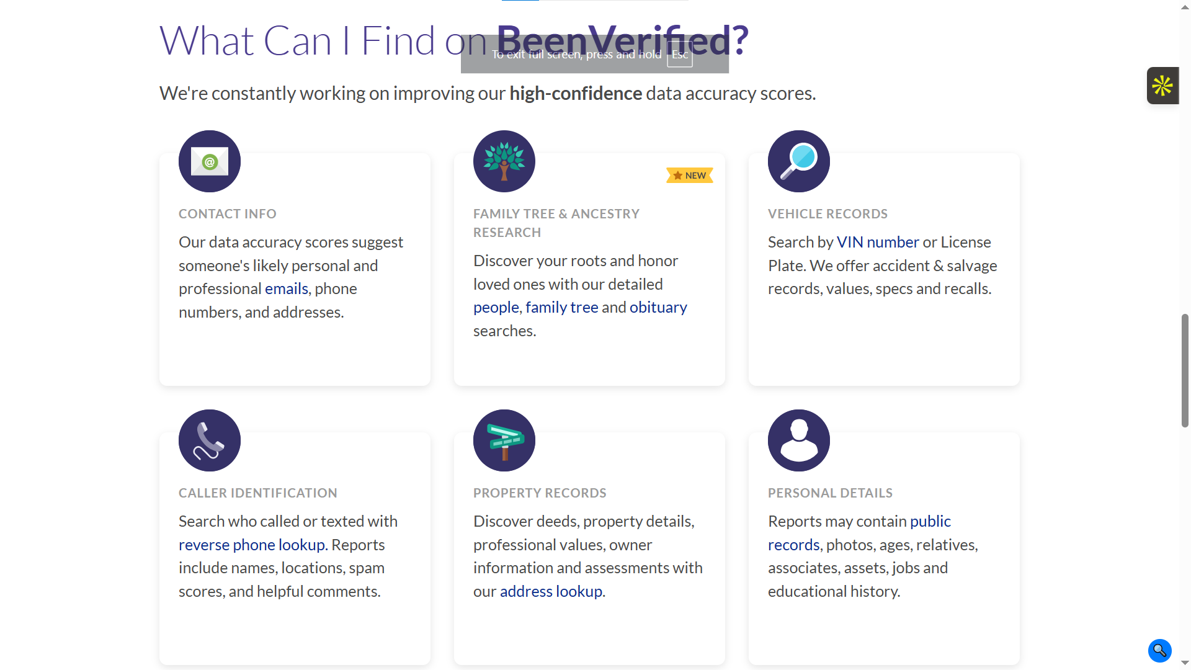Click the Personal Details person icon
Image resolution: width=1191 pixels, height=670 pixels.
coord(799,440)
